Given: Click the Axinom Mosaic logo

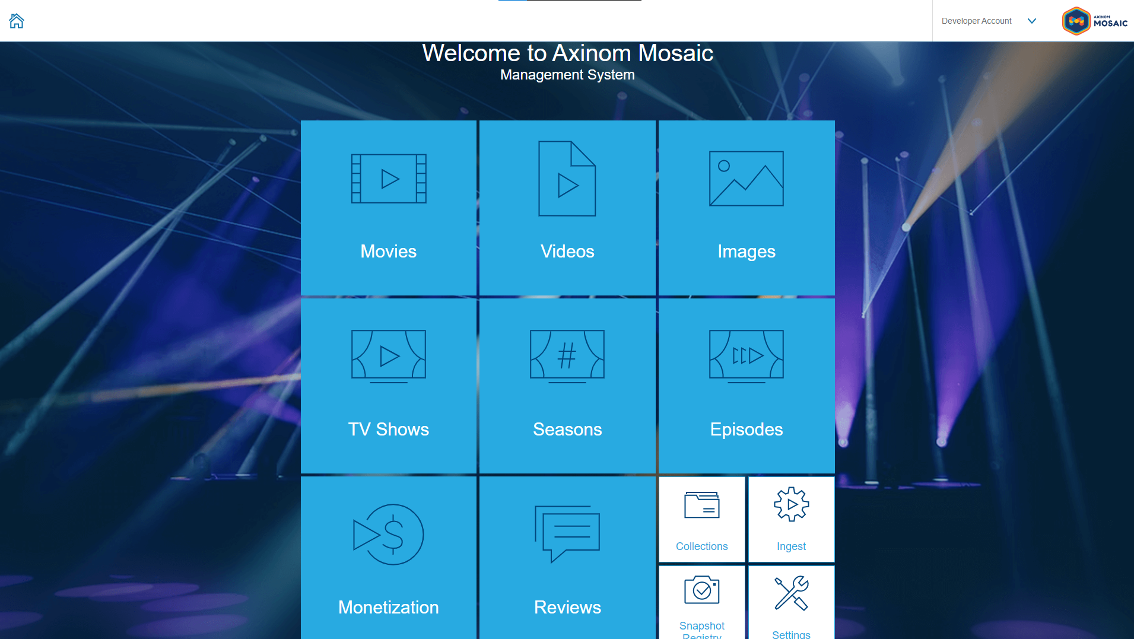Looking at the screenshot, I should [1094, 21].
